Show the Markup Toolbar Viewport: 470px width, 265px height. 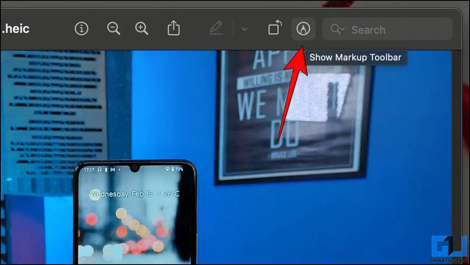click(x=303, y=29)
